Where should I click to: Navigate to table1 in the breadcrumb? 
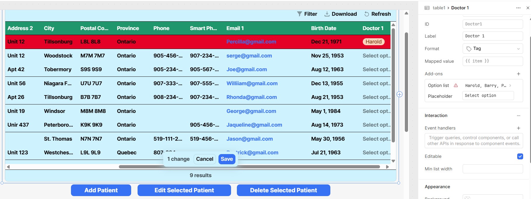pyautogui.click(x=439, y=8)
